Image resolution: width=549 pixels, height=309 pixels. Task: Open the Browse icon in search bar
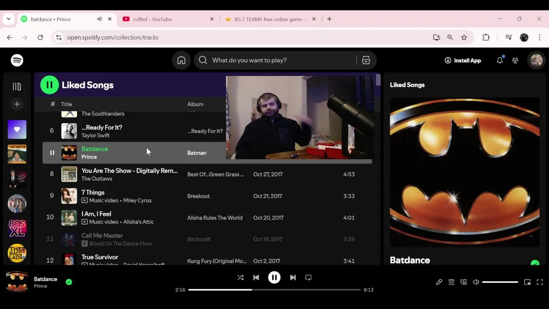point(366,61)
